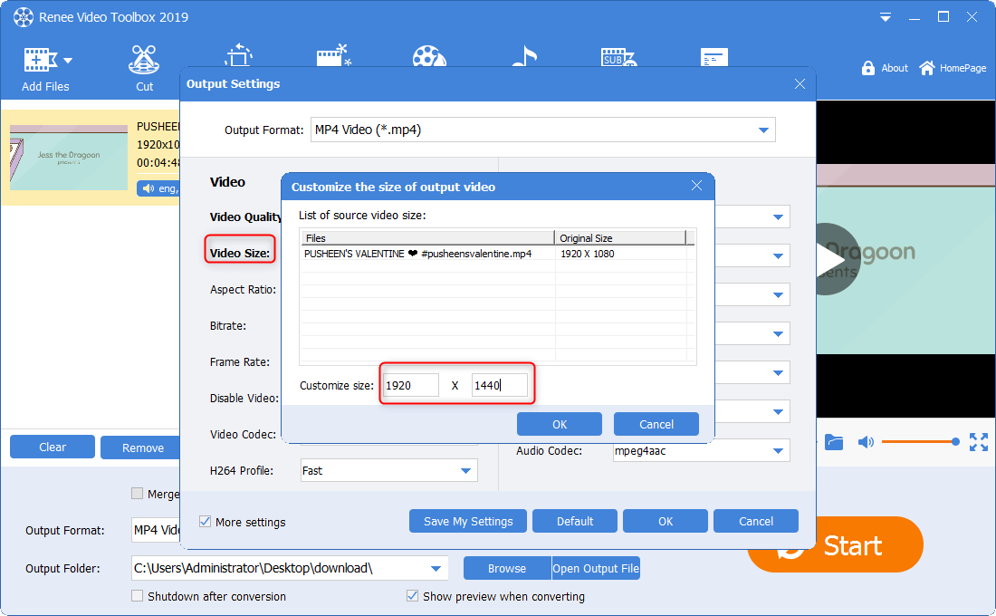
Task: Expand the MP4 Video output format dropdown
Action: [764, 130]
